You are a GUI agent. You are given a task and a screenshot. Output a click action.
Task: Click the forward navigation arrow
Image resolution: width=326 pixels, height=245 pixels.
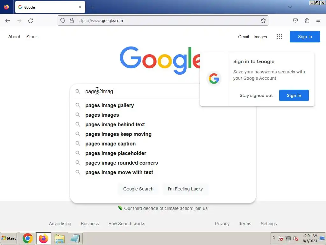[19, 21]
